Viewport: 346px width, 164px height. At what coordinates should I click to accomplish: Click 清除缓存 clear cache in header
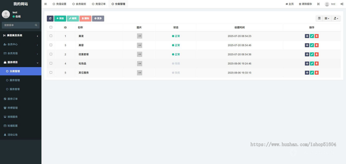point(305,4)
